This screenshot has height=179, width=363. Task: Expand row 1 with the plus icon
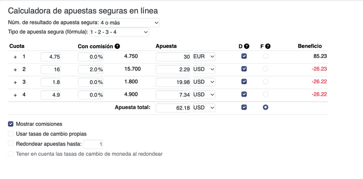pos(15,57)
